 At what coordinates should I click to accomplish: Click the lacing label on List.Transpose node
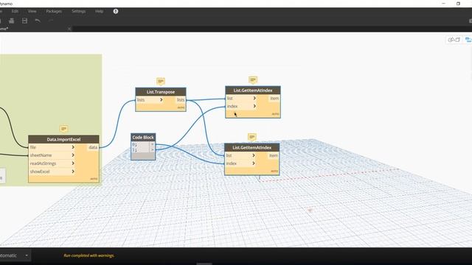pos(181,107)
